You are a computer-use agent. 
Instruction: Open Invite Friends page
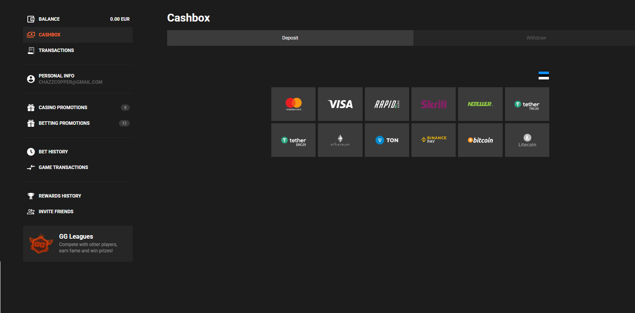coord(78,212)
